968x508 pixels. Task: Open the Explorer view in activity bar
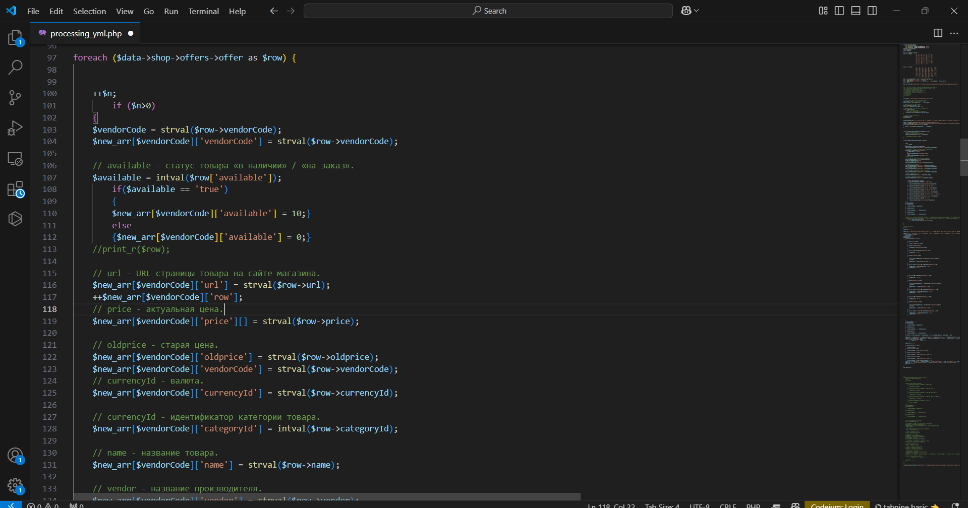[15, 38]
